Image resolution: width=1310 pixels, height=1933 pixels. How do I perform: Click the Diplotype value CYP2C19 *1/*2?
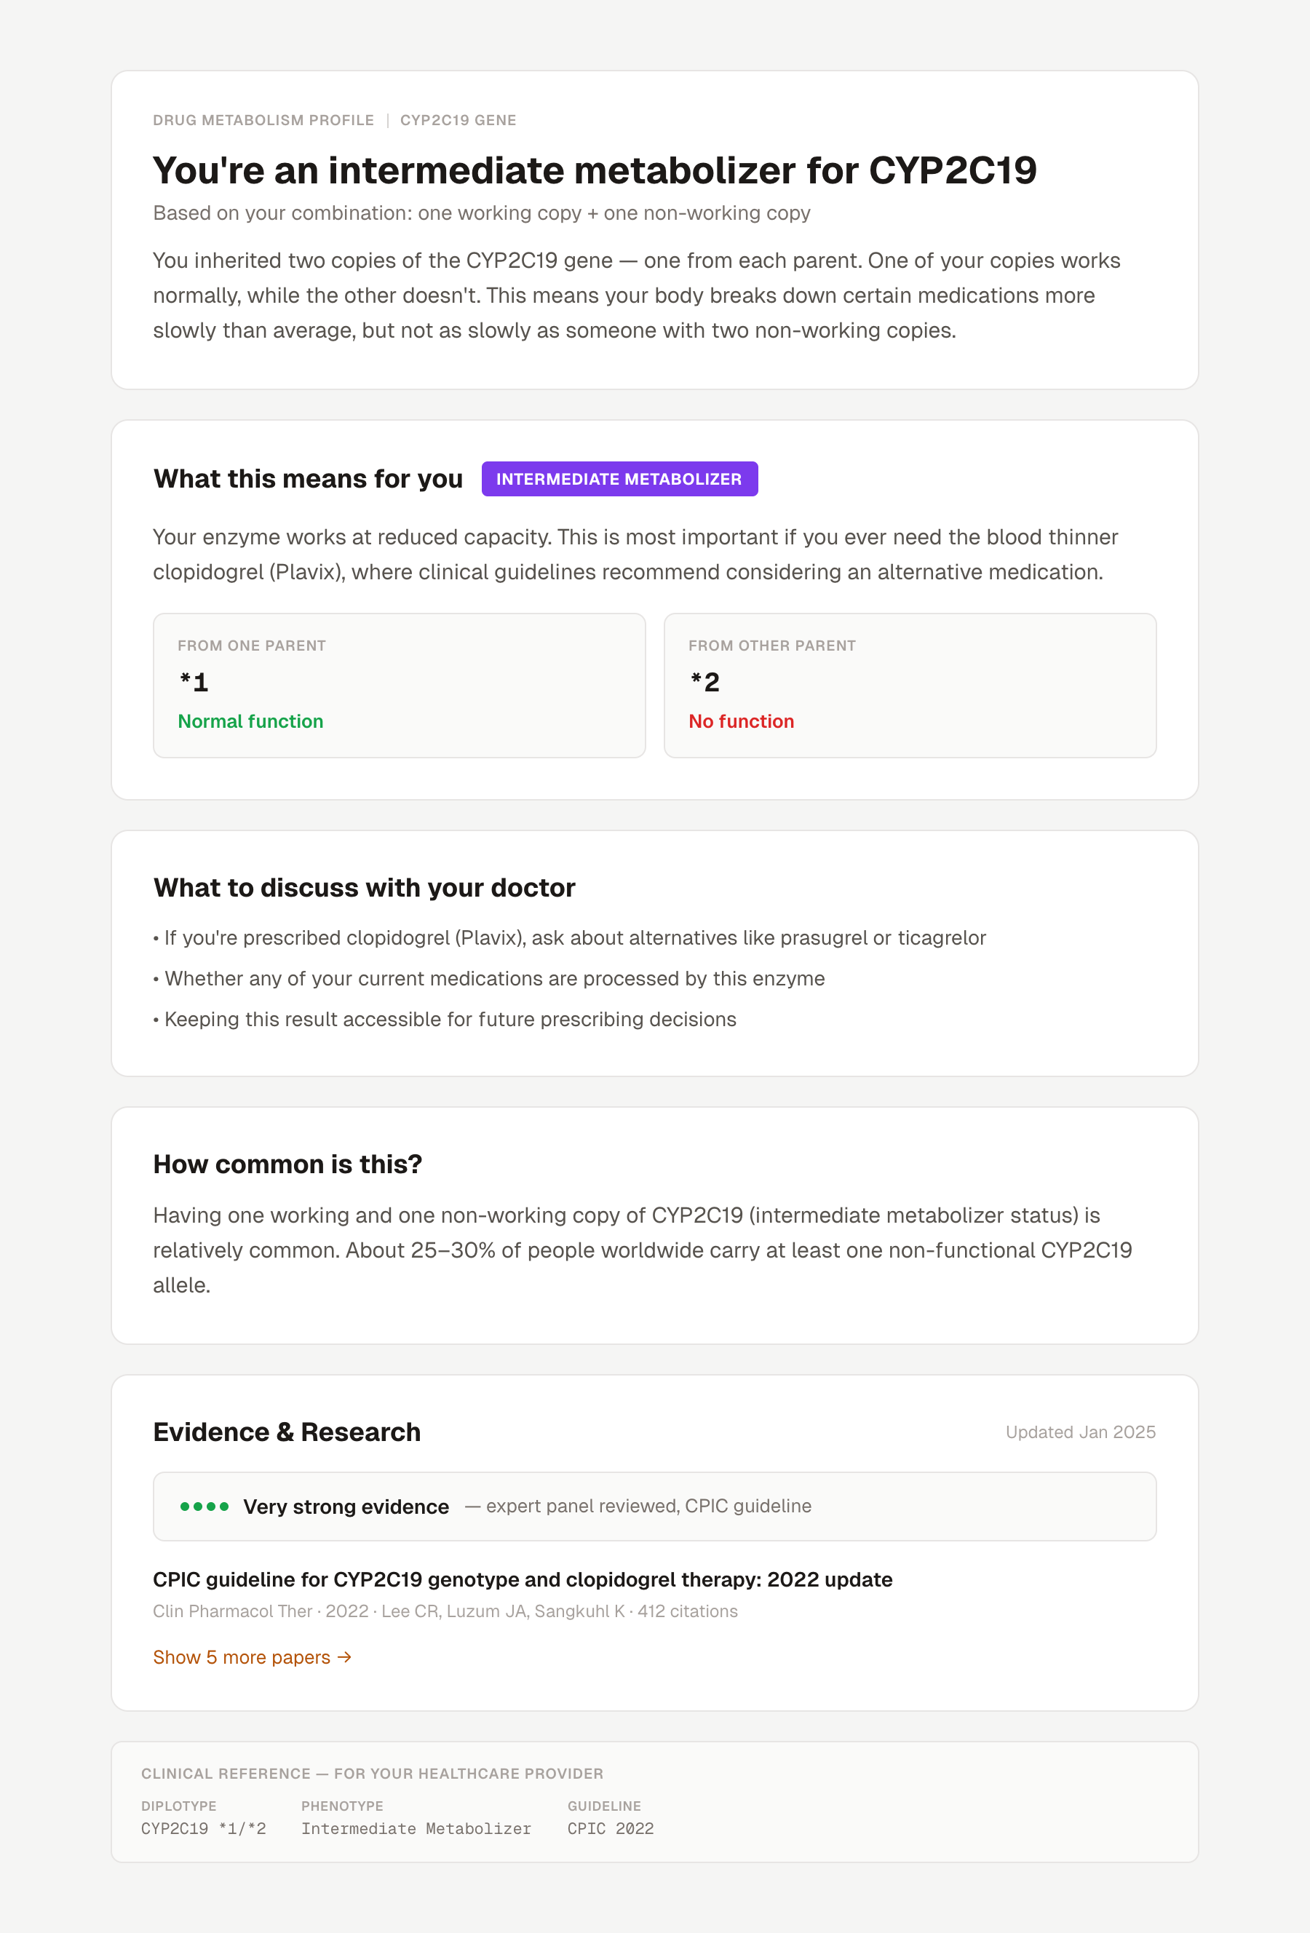(x=204, y=1829)
